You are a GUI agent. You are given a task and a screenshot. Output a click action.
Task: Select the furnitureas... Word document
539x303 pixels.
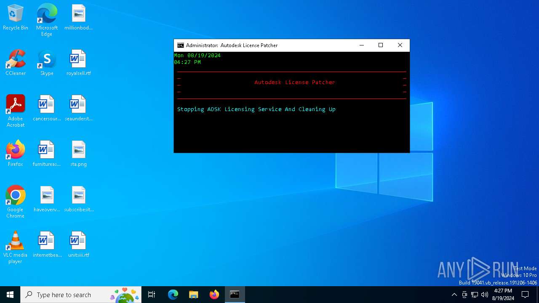coord(47,154)
